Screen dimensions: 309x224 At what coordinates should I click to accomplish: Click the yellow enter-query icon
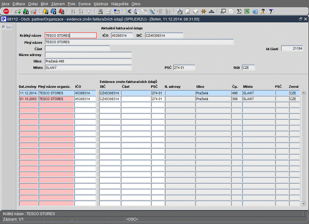[45, 12]
